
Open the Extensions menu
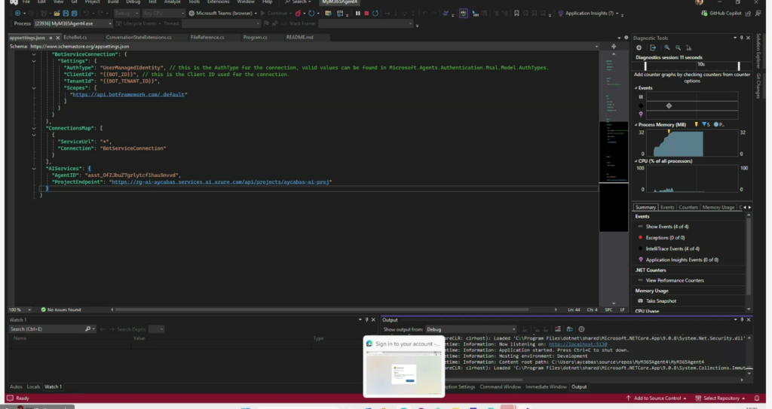click(218, 2)
